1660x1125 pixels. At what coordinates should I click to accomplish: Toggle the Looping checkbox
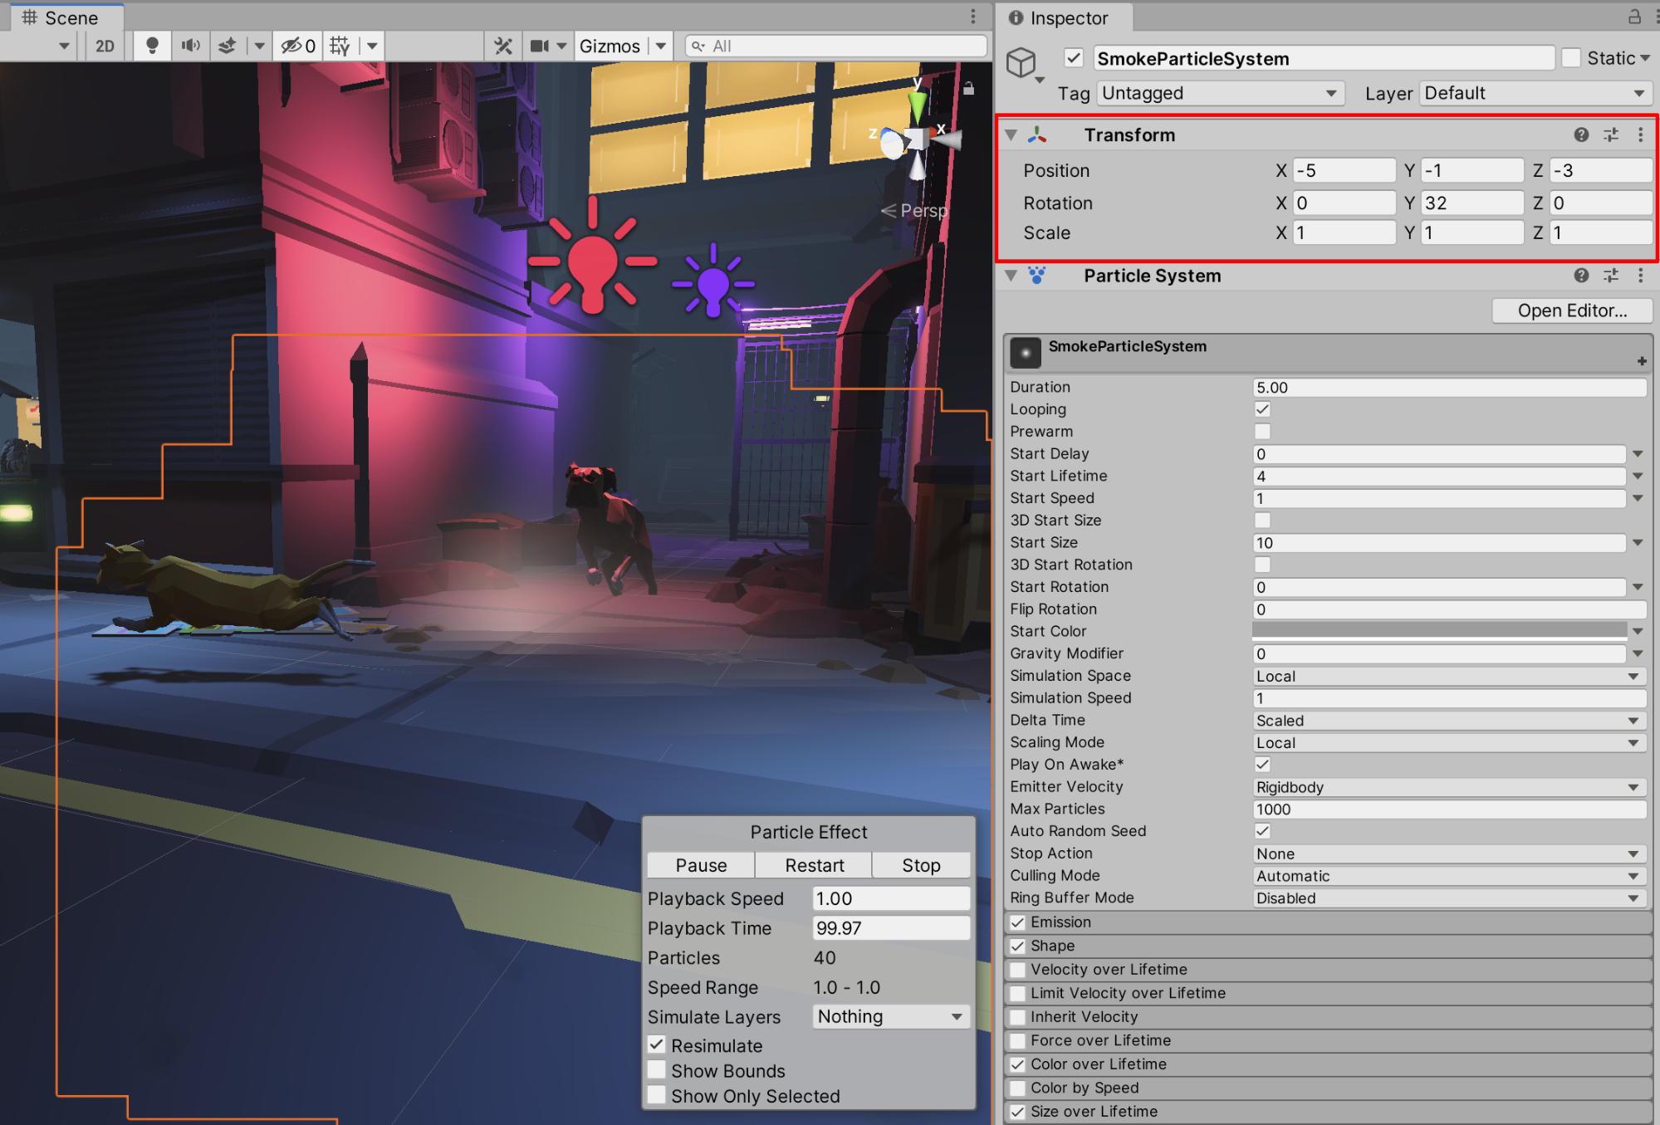pos(1262,409)
